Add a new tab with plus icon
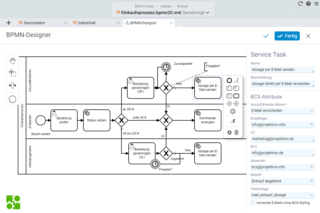Screen dimensions: 320x213 [x=9, y=23]
